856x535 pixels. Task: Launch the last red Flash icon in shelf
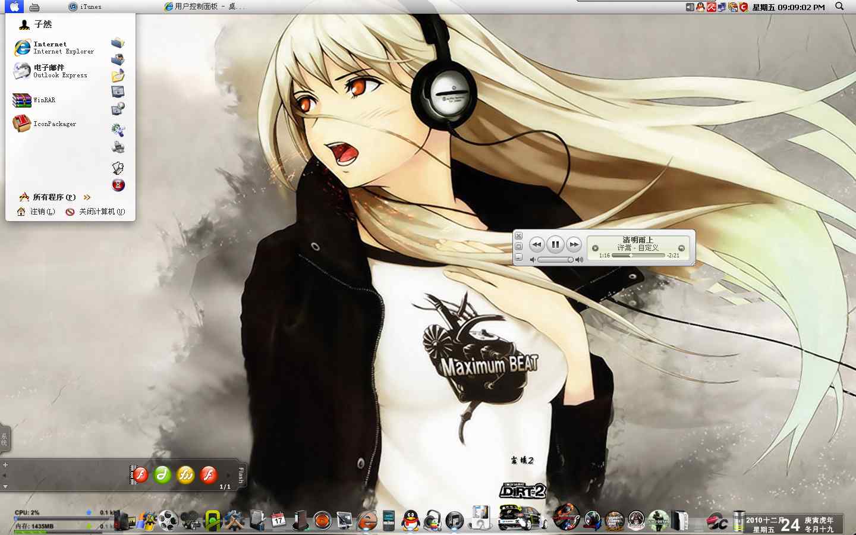click(x=209, y=474)
